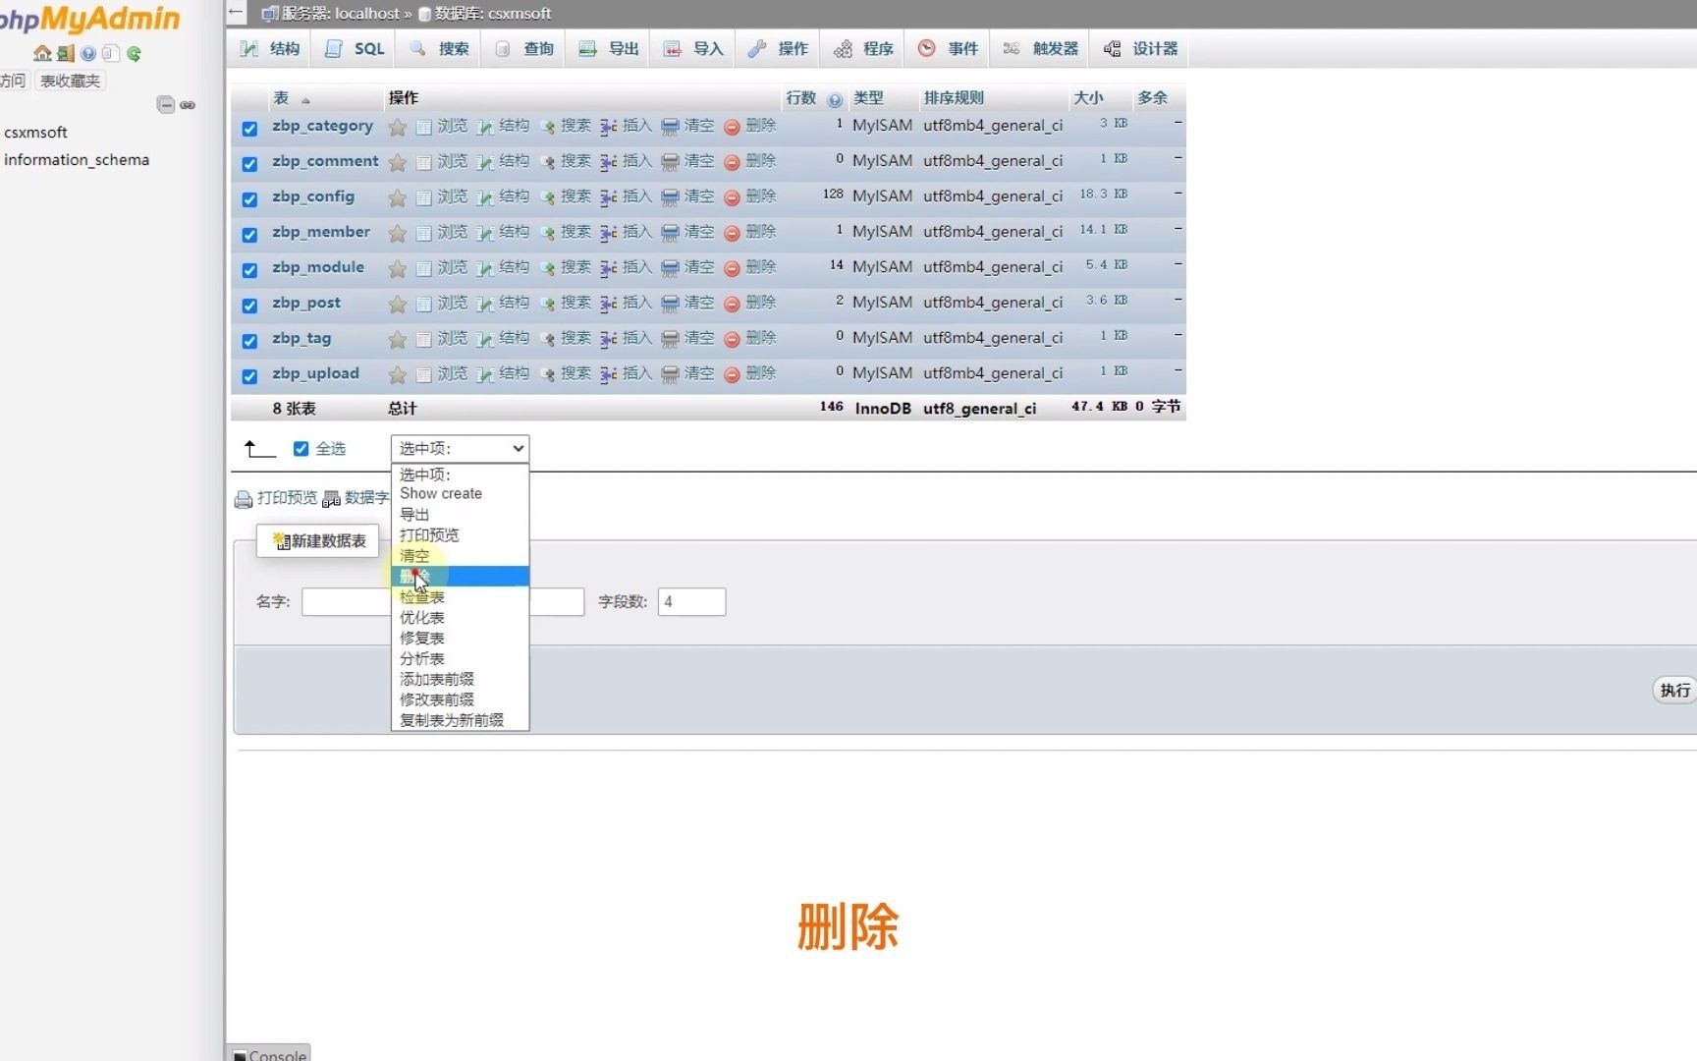
Task: Choose 导出 from the dropdown list
Action: tap(460, 514)
